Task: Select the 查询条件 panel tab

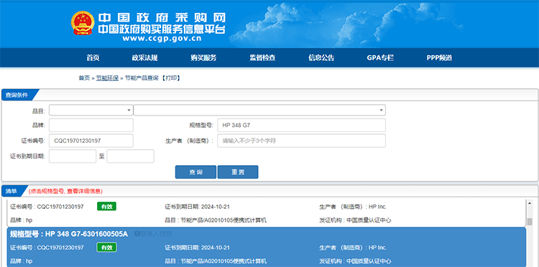Action: click(17, 95)
